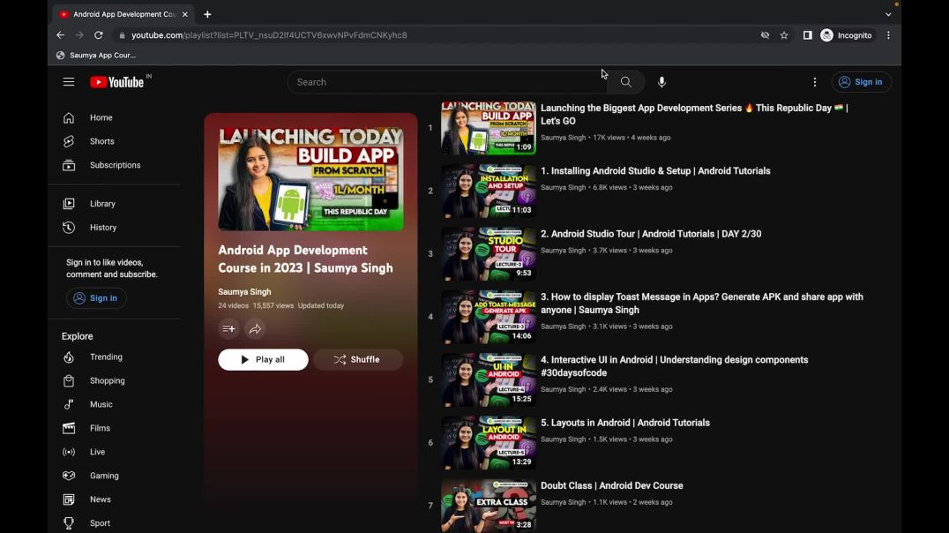The width and height of the screenshot is (949, 533).
Task: View your watch History
Action: pos(102,227)
